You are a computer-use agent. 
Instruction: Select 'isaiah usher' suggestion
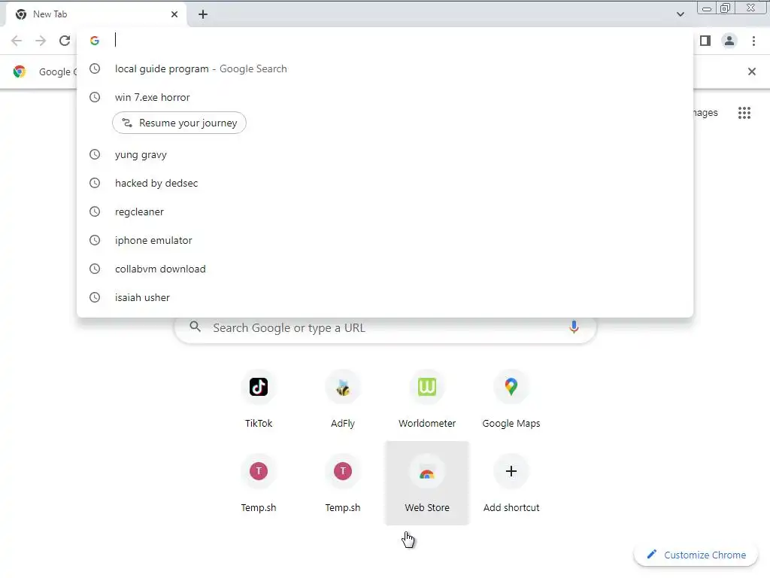385,297
